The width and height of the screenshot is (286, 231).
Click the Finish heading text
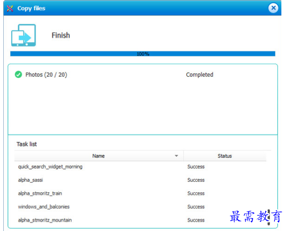(61, 36)
